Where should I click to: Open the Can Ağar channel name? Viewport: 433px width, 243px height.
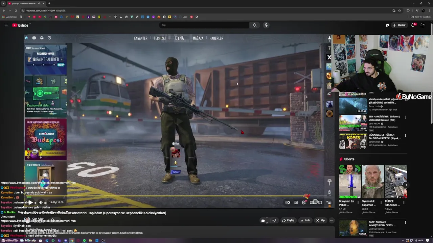(x=38, y=219)
